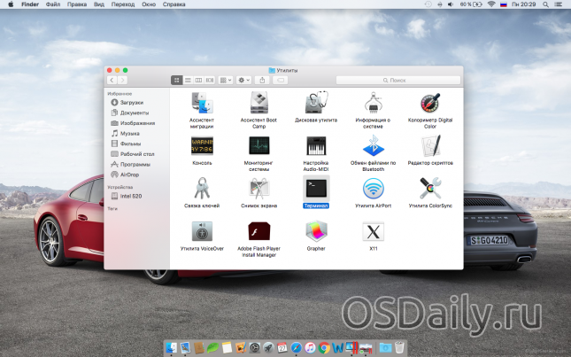Open the gear action menu

244,80
